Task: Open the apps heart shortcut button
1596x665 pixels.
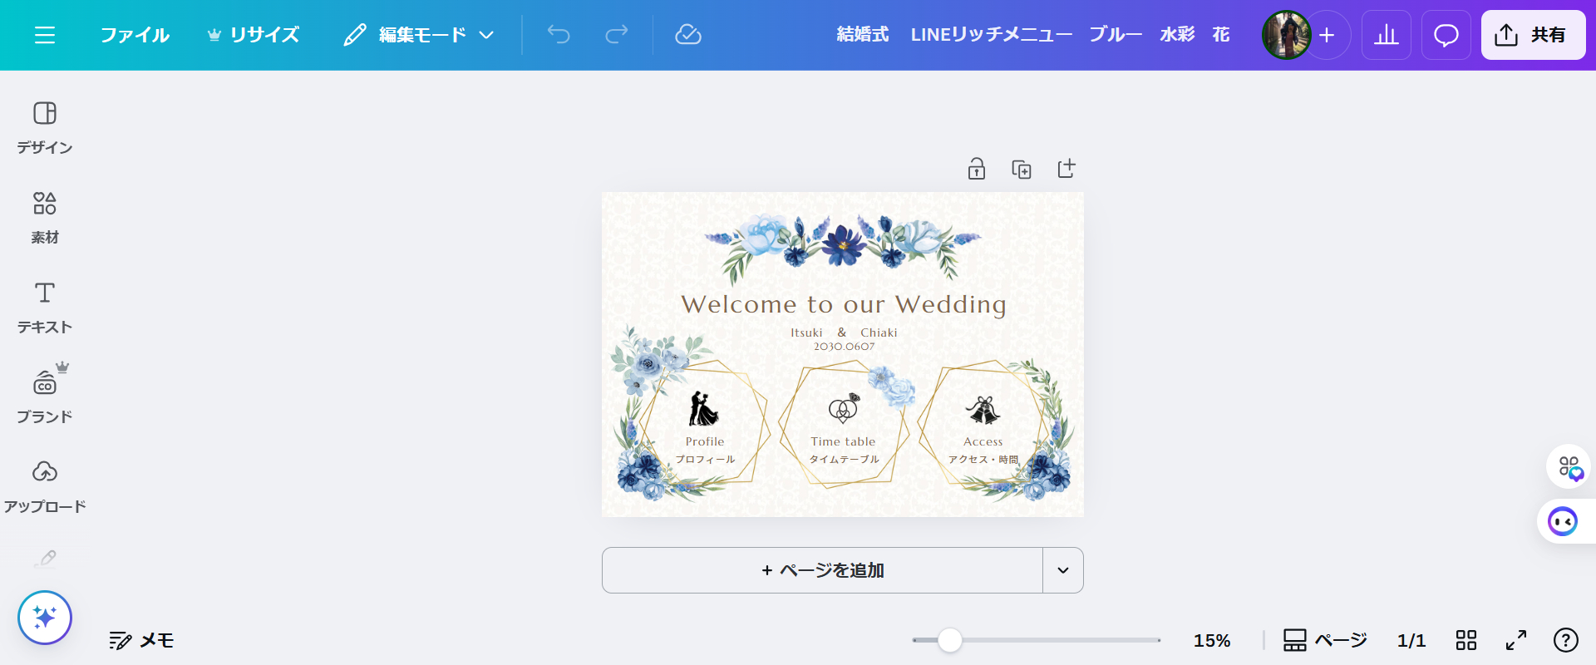Action: (1569, 467)
